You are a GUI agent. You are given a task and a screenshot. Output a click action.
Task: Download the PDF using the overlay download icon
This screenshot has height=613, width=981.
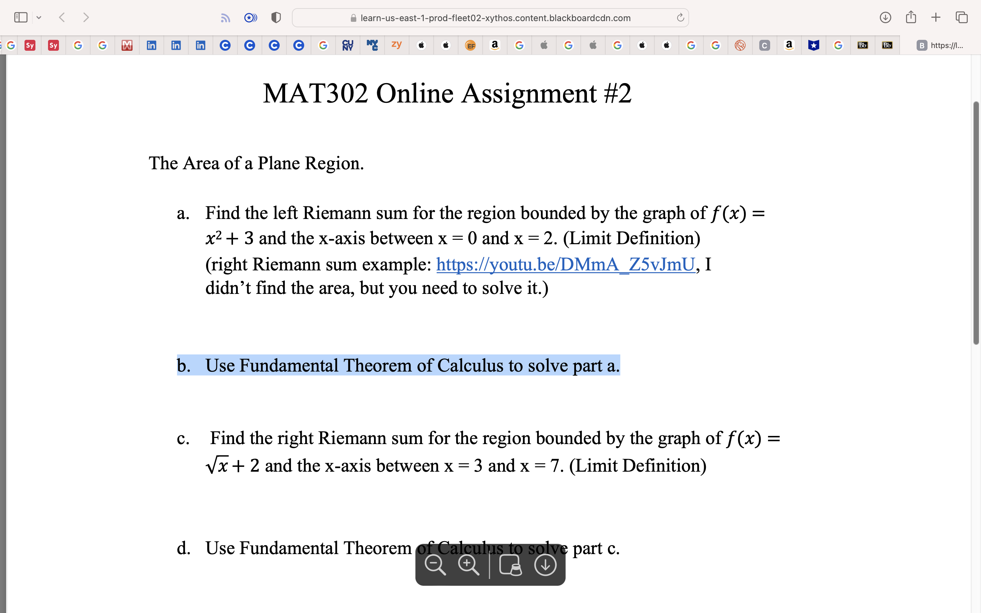(x=545, y=564)
